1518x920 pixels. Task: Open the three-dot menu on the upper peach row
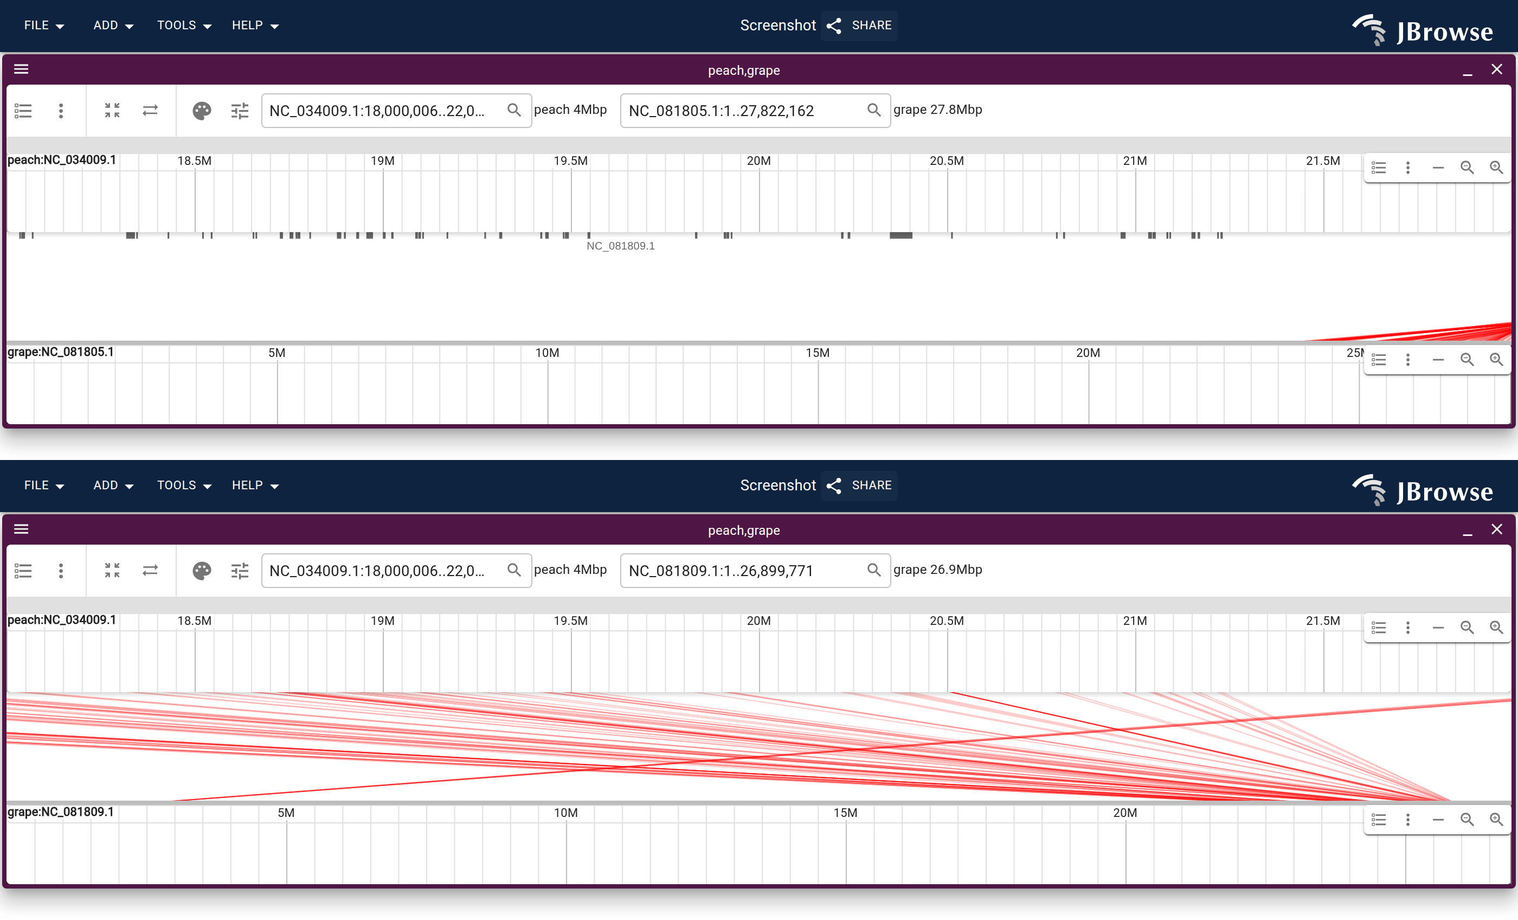pyautogui.click(x=1408, y=168)
